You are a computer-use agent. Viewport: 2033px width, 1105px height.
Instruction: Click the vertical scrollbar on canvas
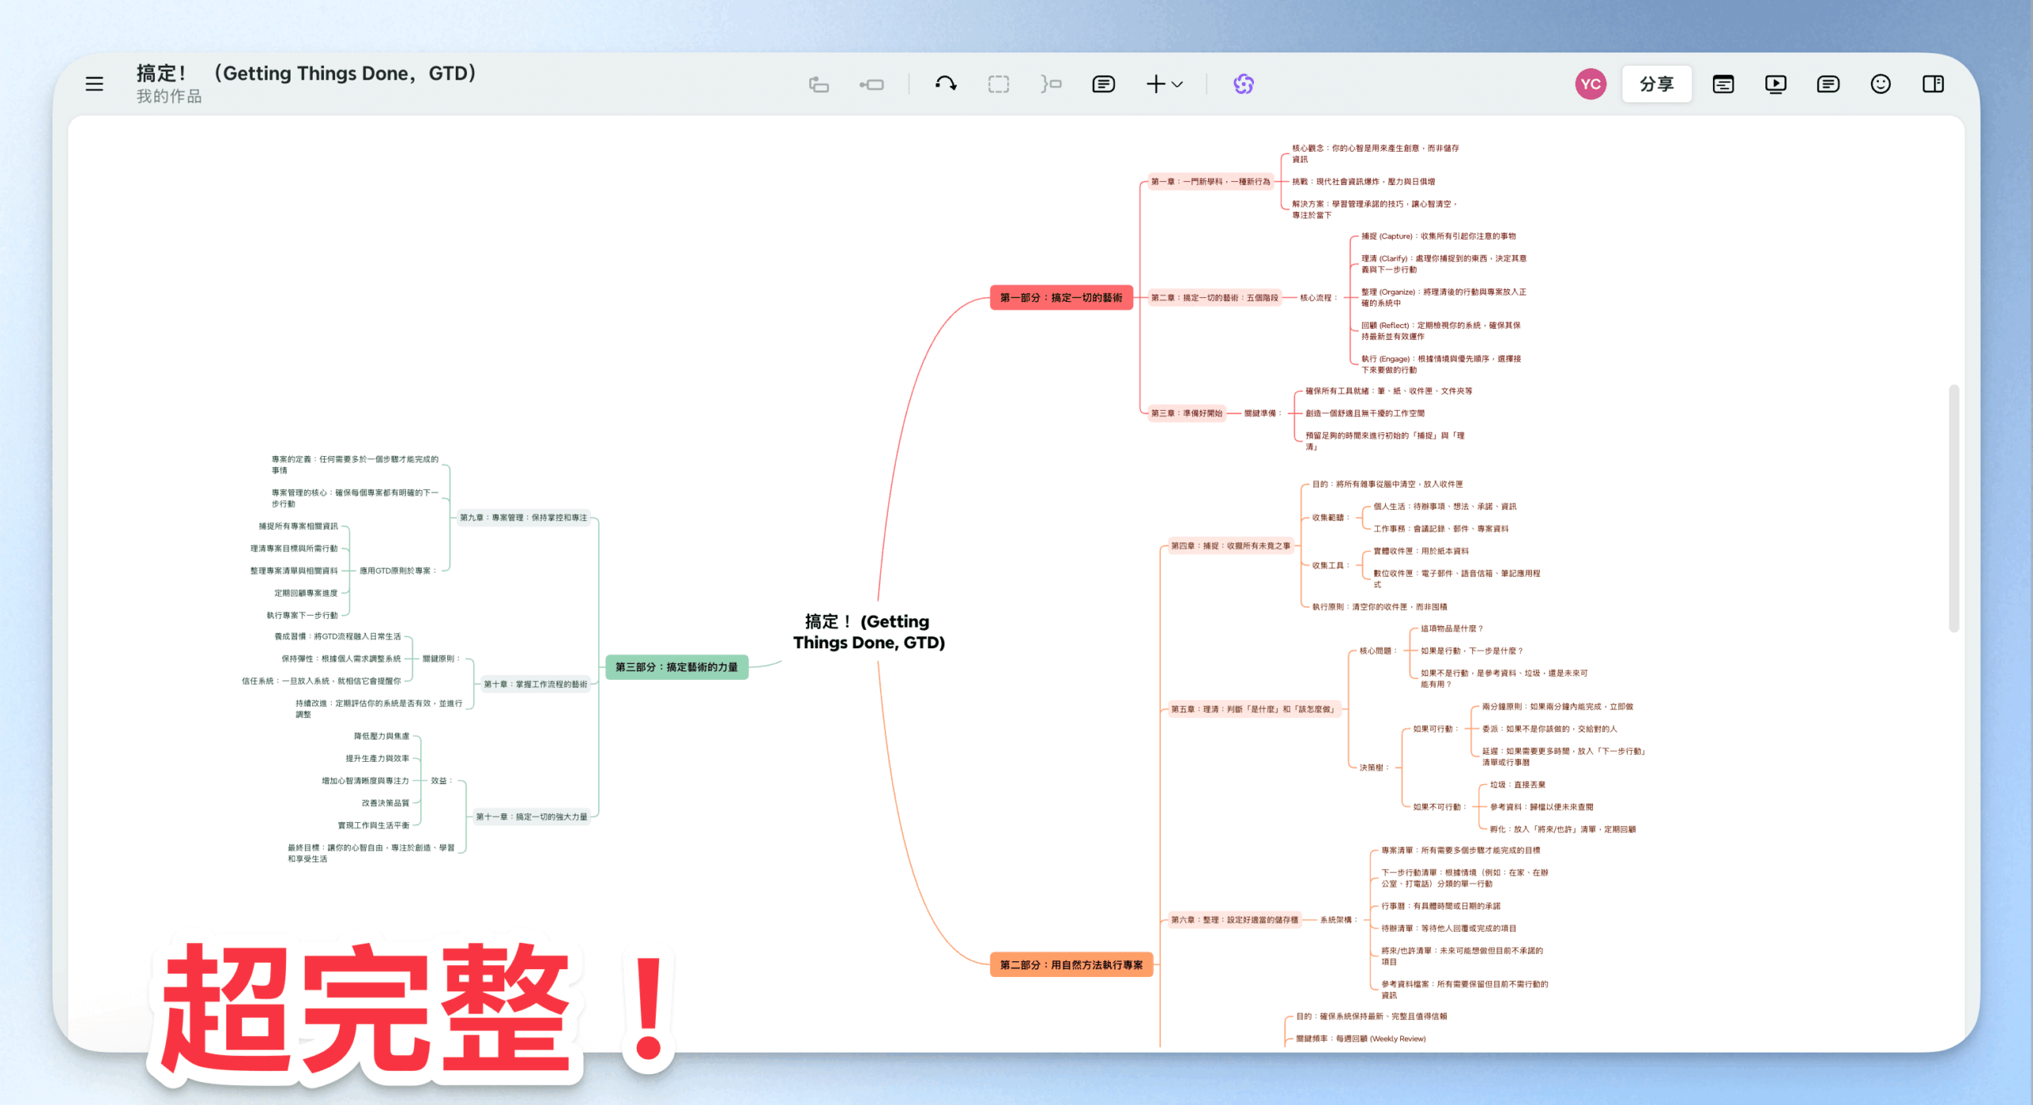(x=1954, y=508)
